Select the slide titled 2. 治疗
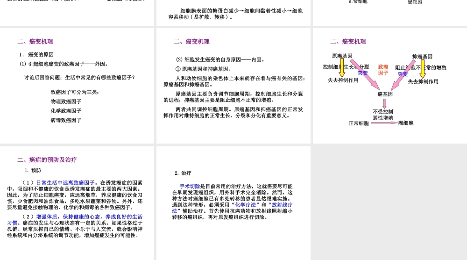The image size is (467, 260). point(233,203)
